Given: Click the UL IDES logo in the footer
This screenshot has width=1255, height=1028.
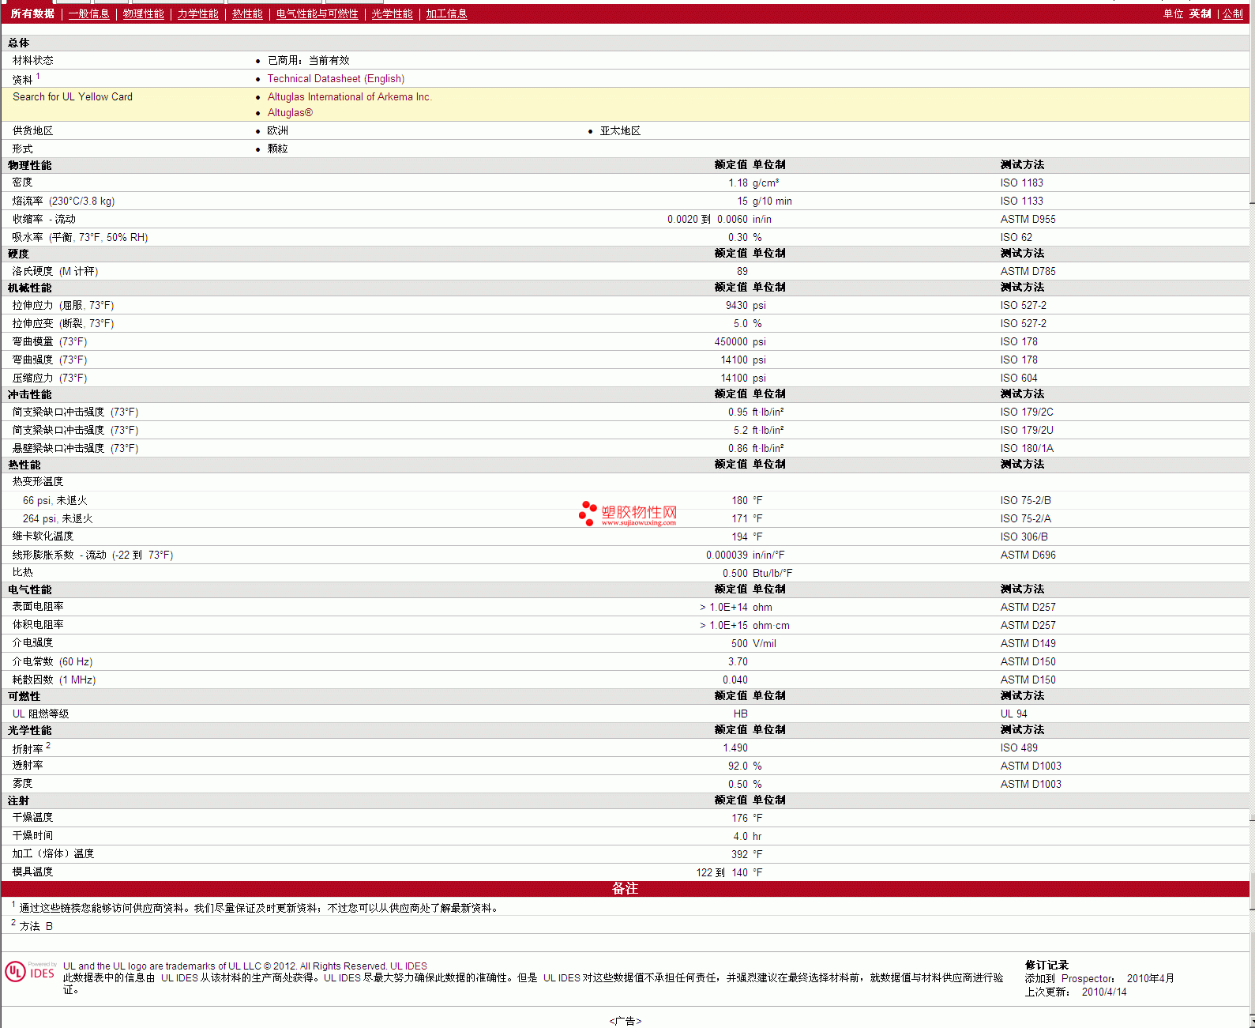Looking at the screenshot, I should click(x=30, y=971).
